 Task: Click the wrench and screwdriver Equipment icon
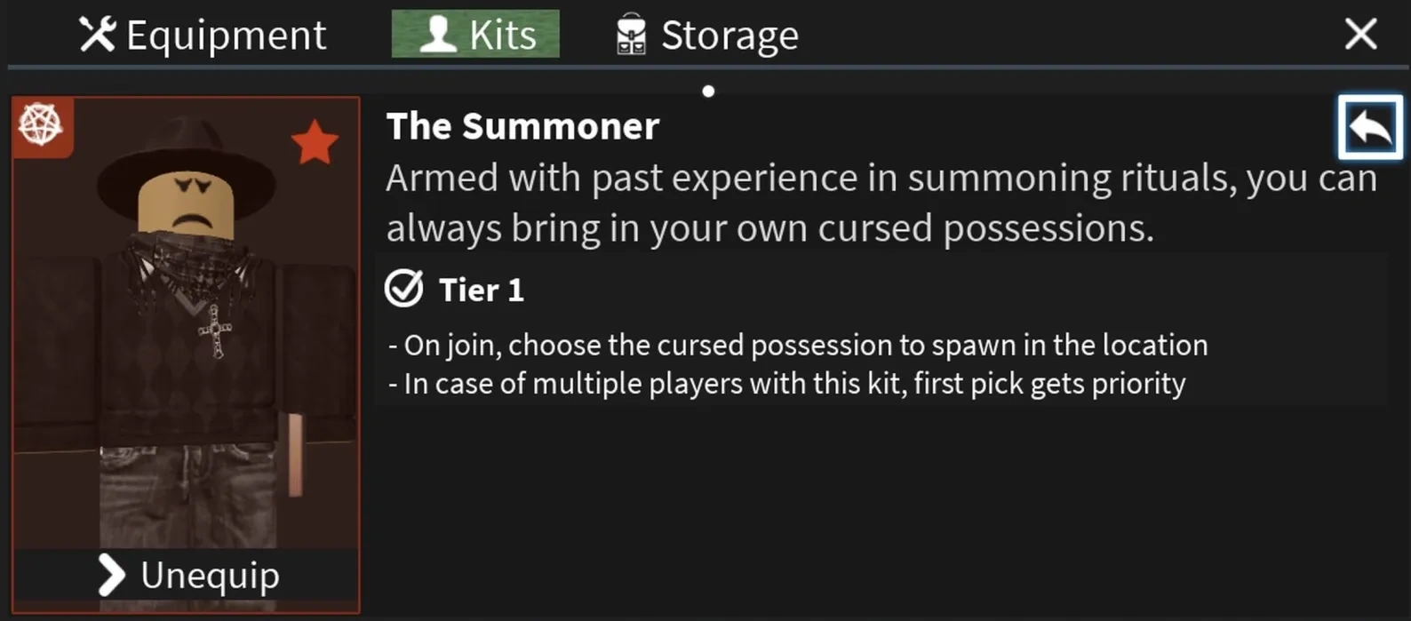(x=97, y=35)
